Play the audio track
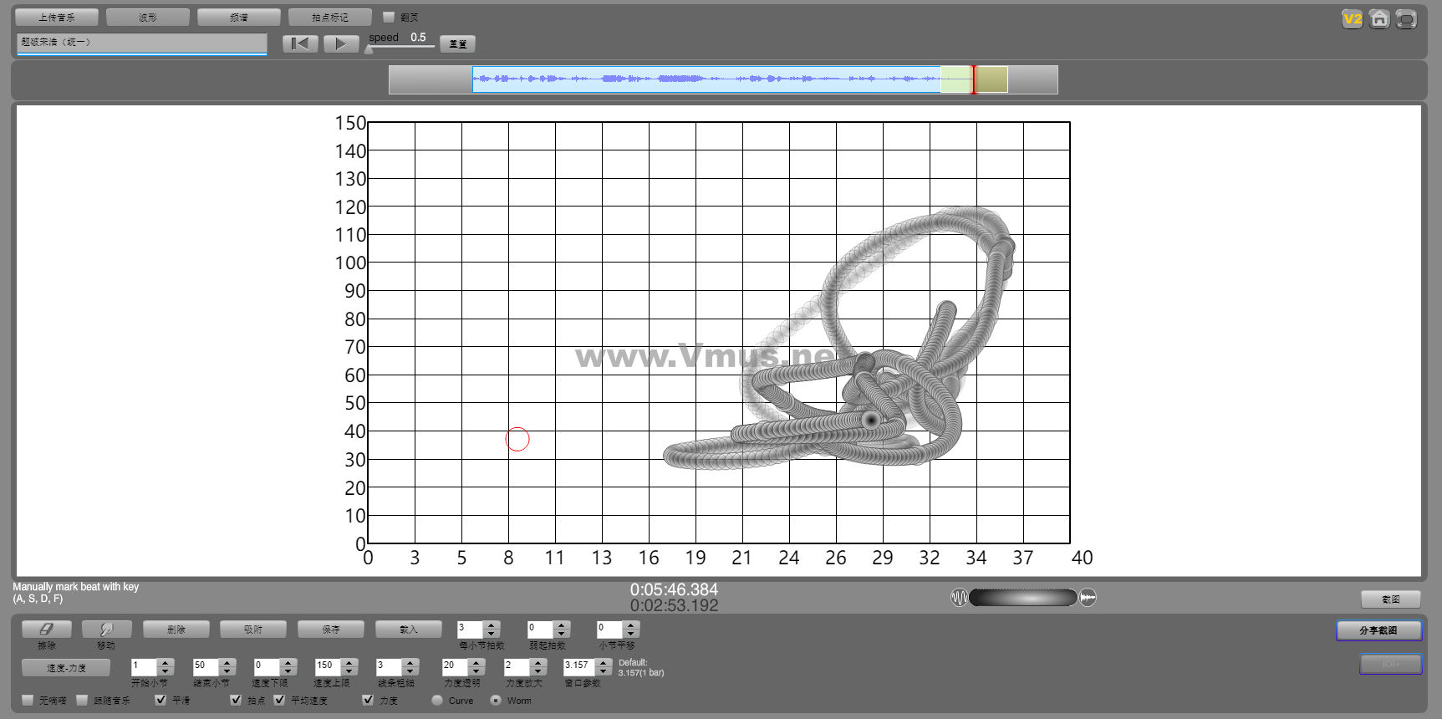Viewport: 1442px width, 719px height. [x=340, y=43]
